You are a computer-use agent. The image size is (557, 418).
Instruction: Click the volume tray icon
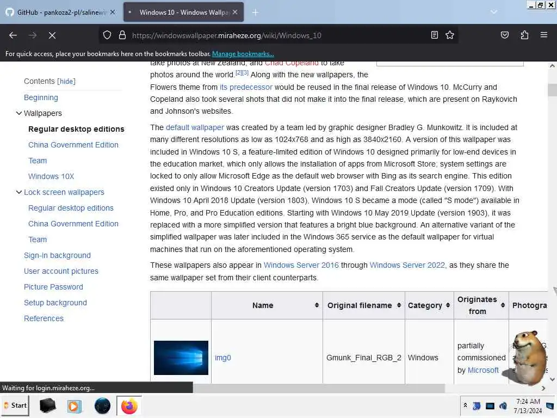click(503, 406)
